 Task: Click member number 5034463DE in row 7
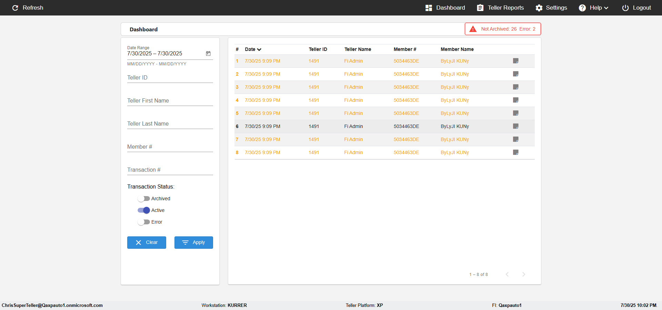point(406,139)
